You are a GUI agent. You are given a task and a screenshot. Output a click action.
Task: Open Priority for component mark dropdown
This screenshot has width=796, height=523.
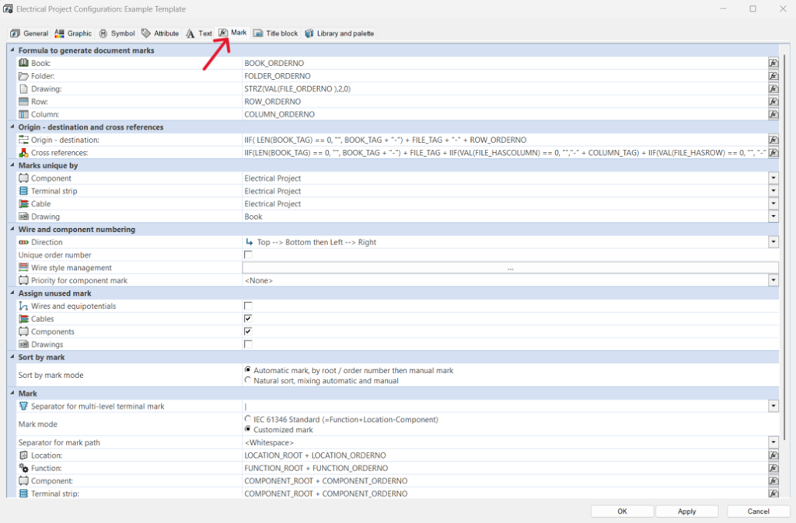coord(773,280)
